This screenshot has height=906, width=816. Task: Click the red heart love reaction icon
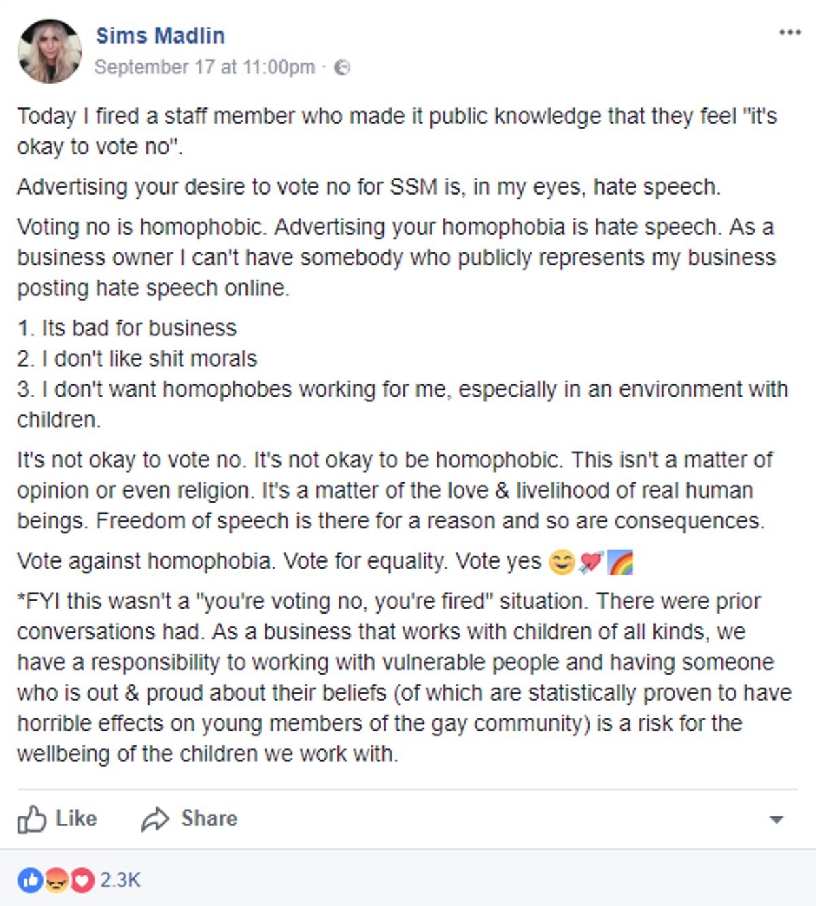(82, 880)
